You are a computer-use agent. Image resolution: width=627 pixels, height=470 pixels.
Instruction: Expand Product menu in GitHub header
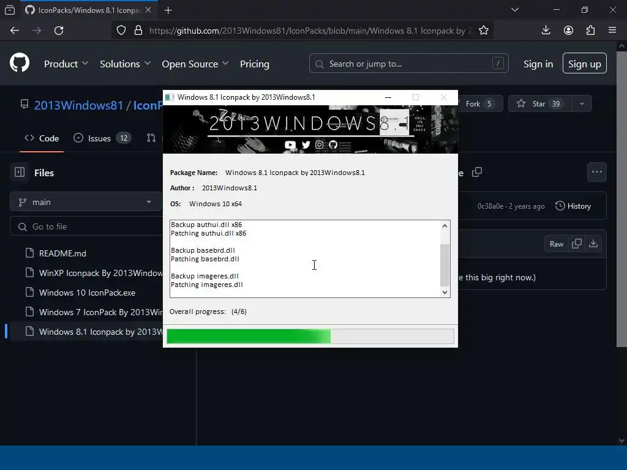(x=66, y=64)
